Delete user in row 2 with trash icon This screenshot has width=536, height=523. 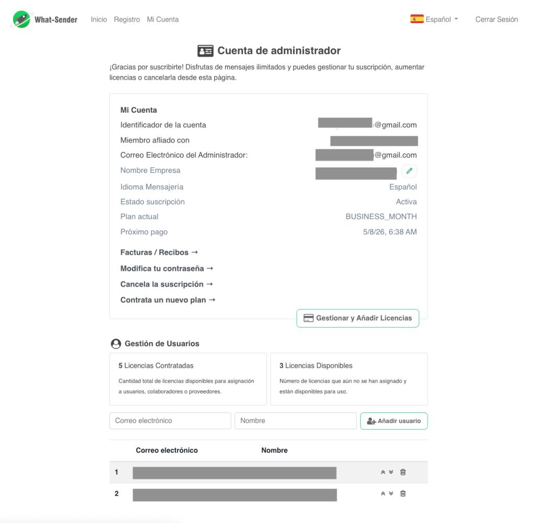[x=403, y=494]
